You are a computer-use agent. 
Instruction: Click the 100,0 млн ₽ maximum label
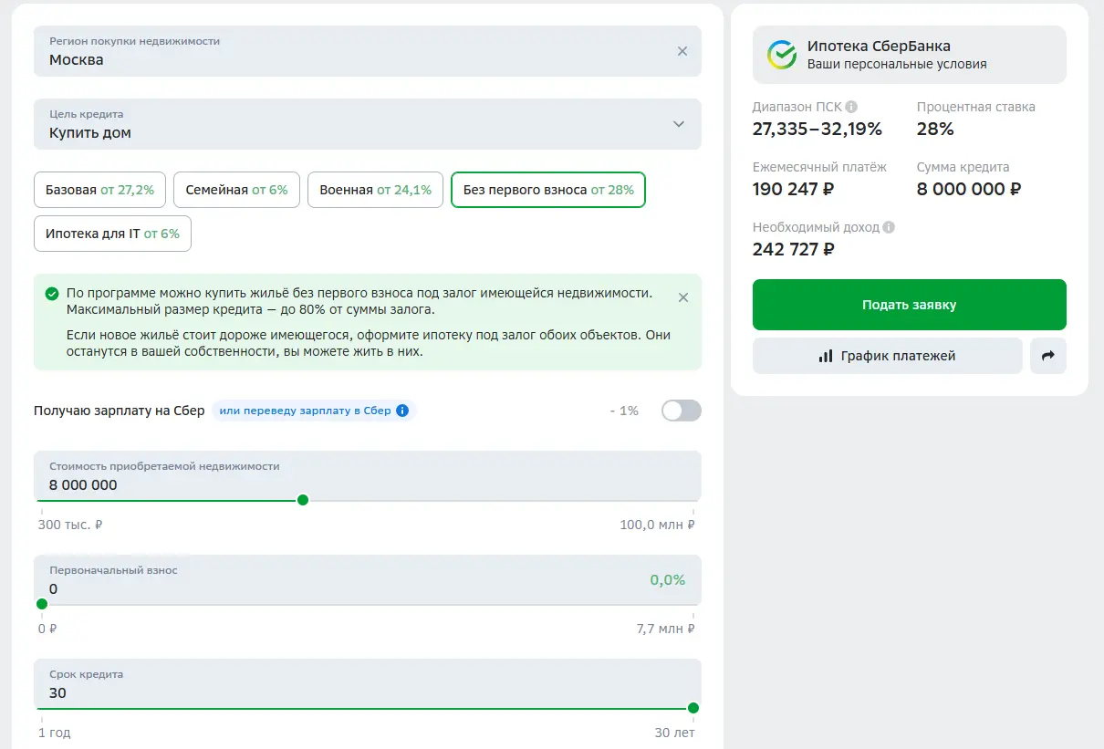tap(657, 525)
